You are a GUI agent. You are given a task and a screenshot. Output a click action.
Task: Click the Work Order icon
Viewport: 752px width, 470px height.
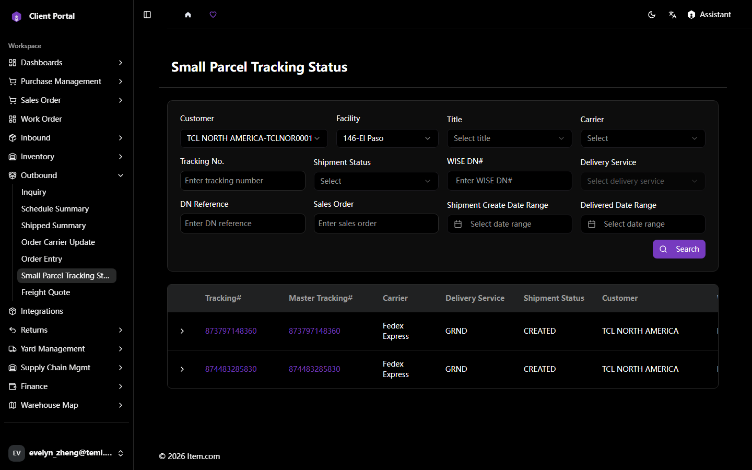click(x=13, y=119)
